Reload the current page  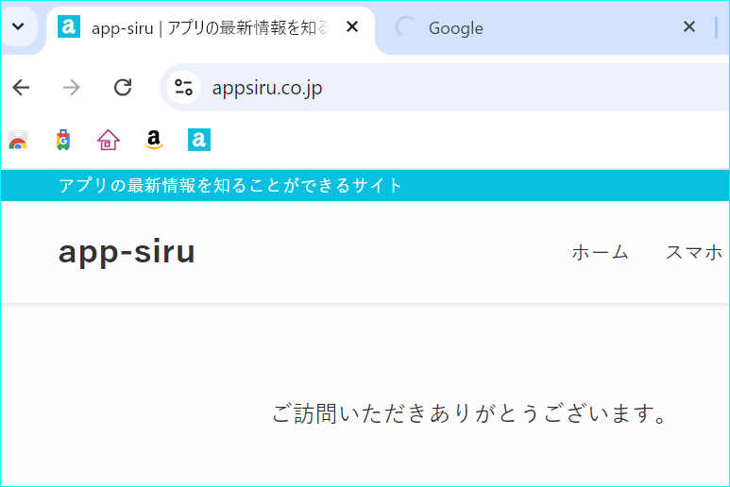click(123, 88)
